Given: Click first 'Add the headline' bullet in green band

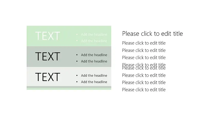Looking at the screenshot, I should point(94,34).
